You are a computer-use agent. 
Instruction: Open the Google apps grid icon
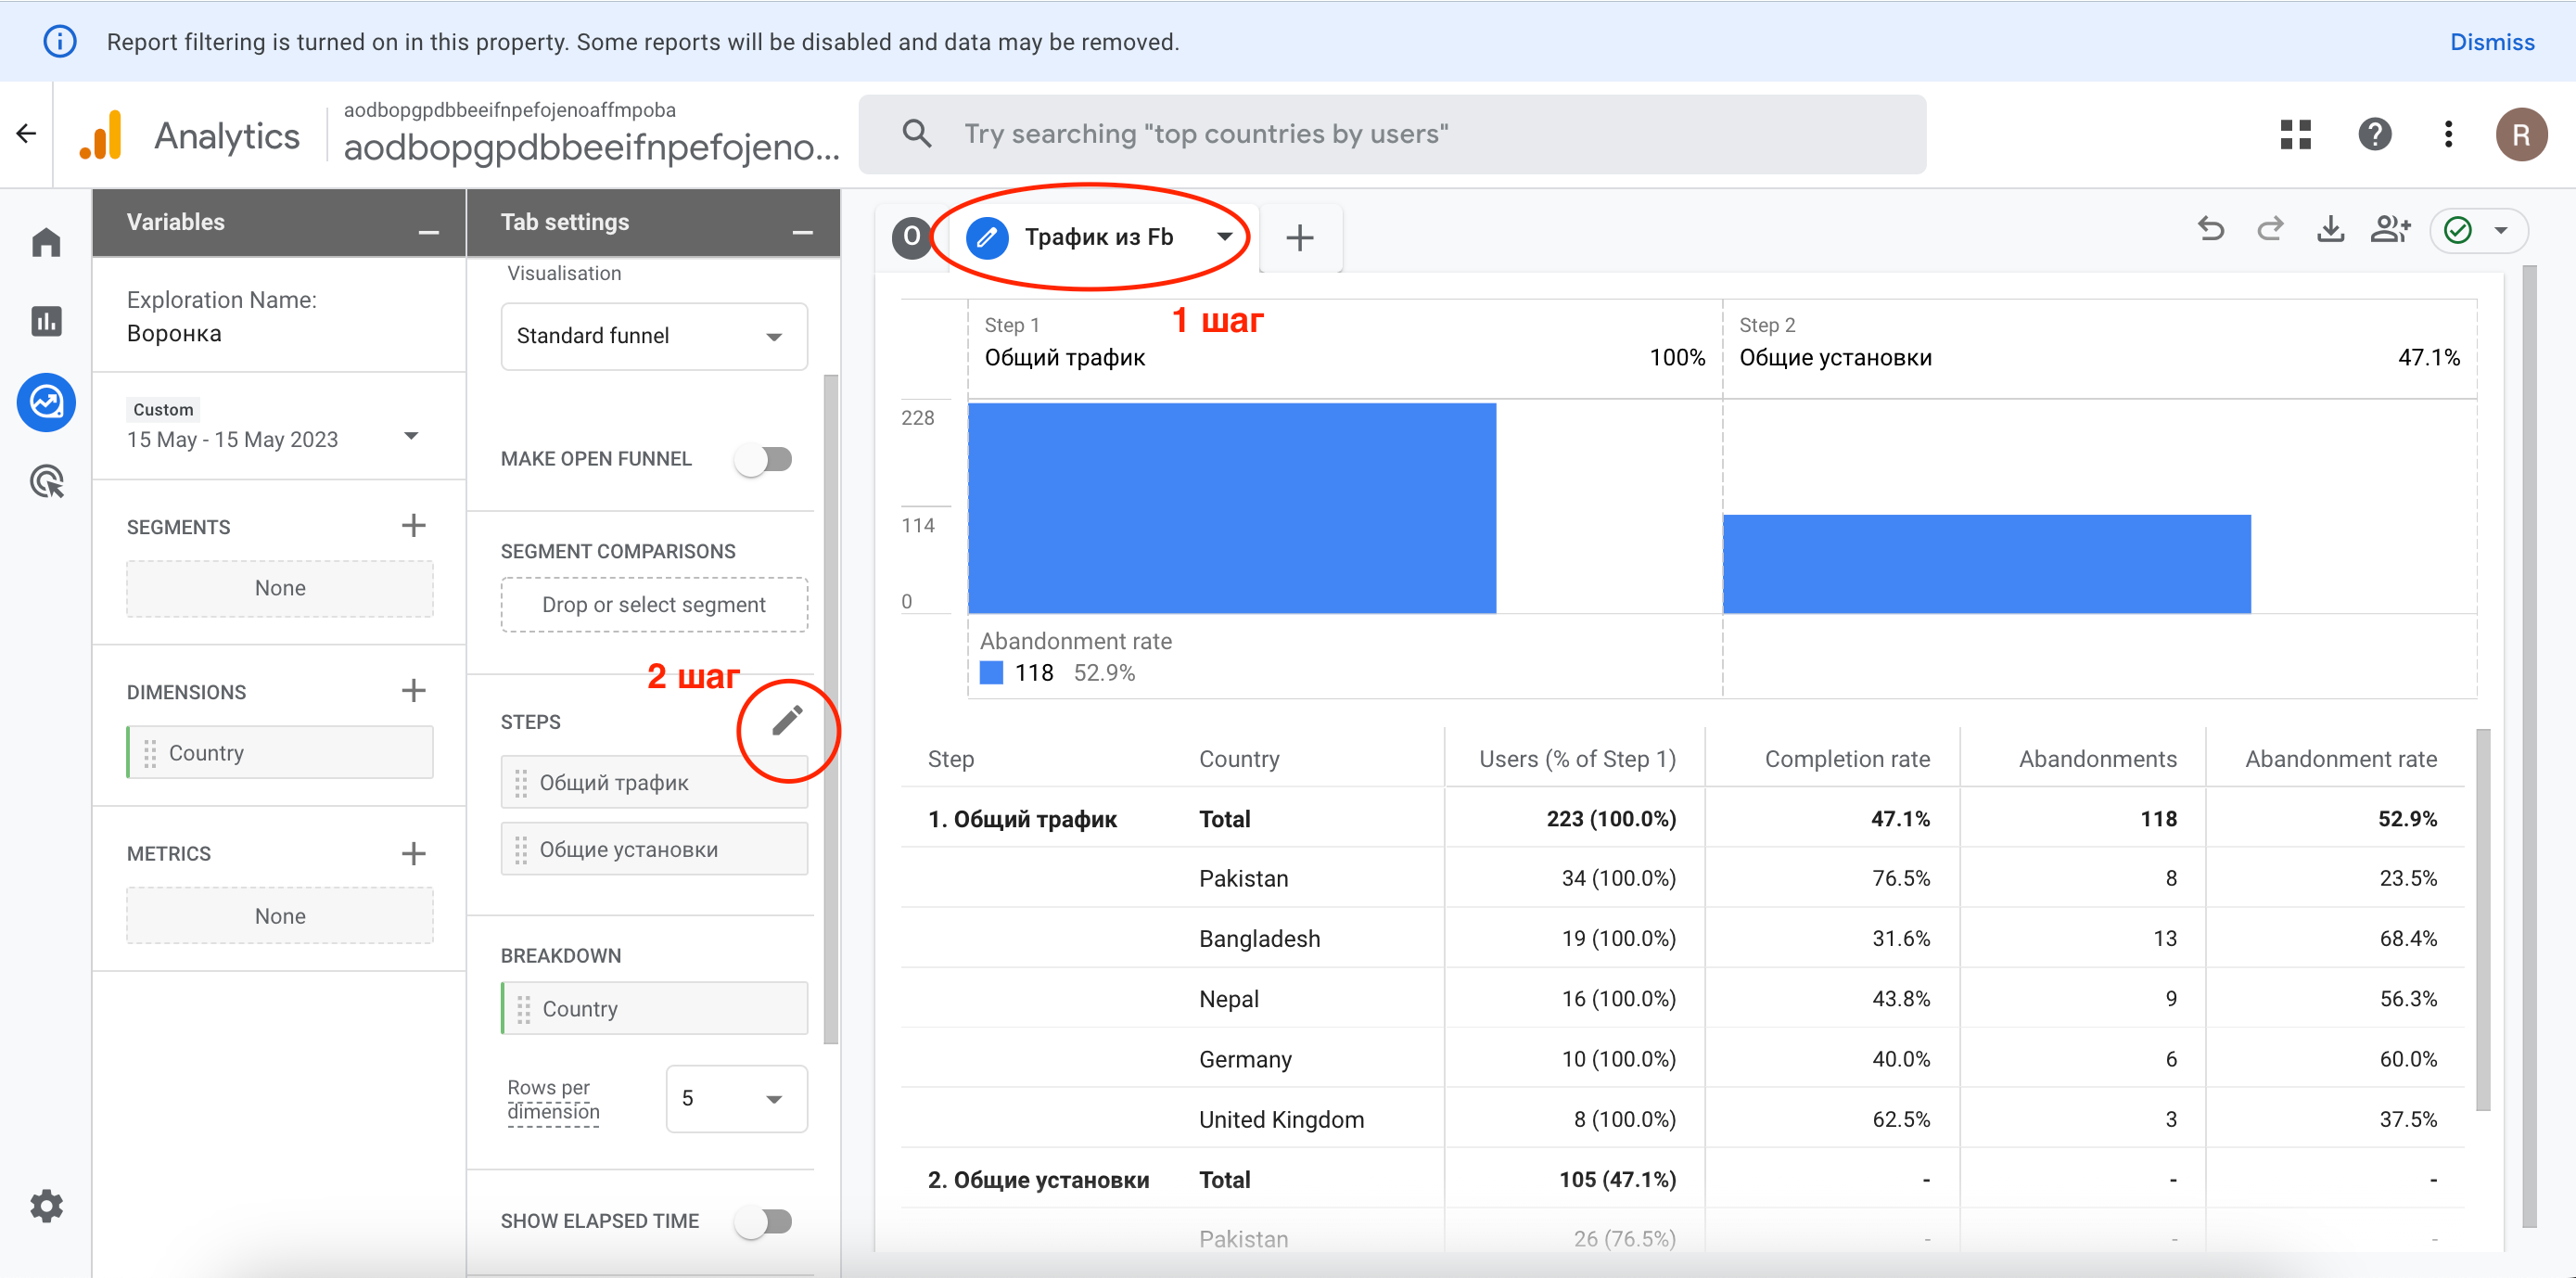click(x=2295, y=134)
